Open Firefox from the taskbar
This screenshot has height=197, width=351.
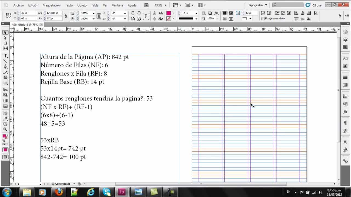click(x=58, y=192)
